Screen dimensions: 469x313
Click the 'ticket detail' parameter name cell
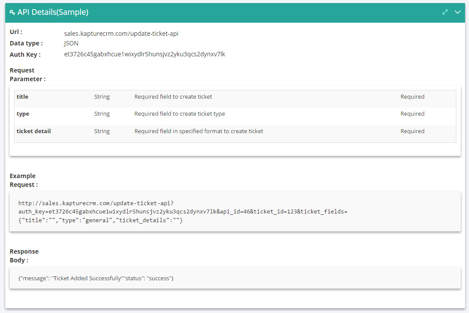pos(34,131)
